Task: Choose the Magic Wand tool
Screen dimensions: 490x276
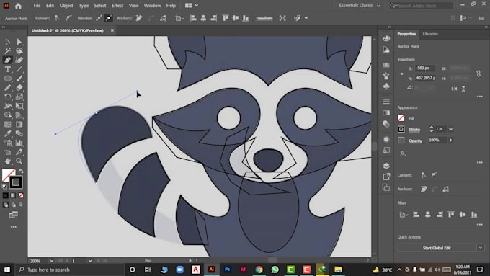Action: pos(7,50)
